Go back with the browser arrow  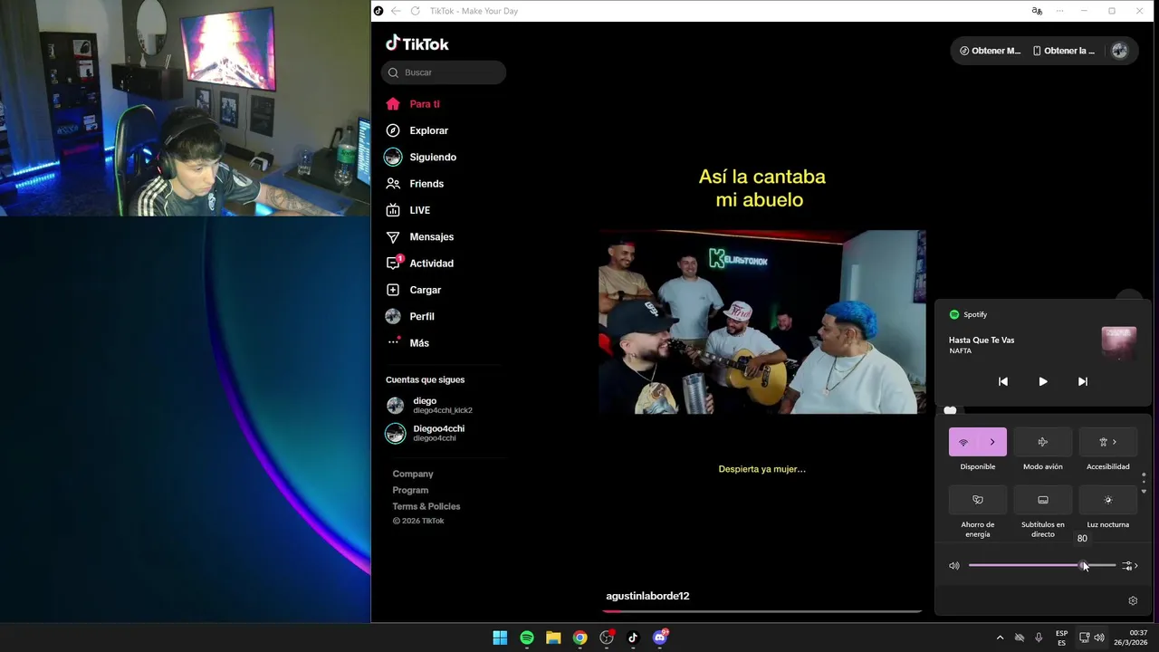(x=396, y=11)
